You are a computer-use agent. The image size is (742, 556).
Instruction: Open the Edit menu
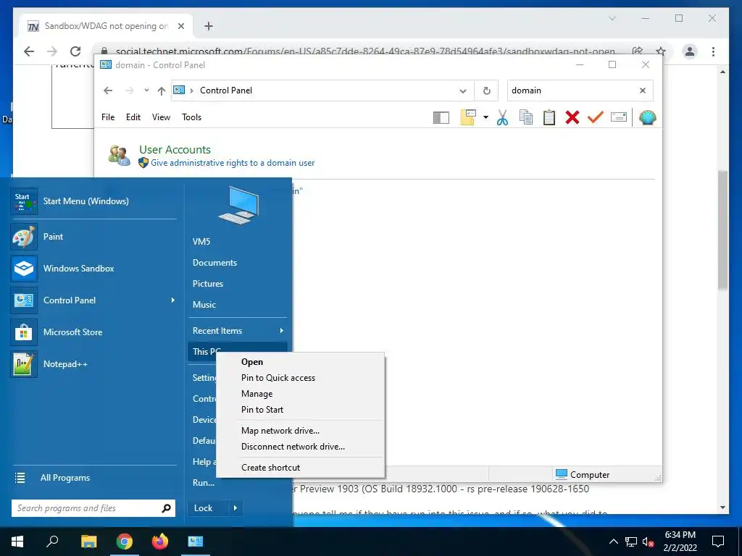click(133, 117)
